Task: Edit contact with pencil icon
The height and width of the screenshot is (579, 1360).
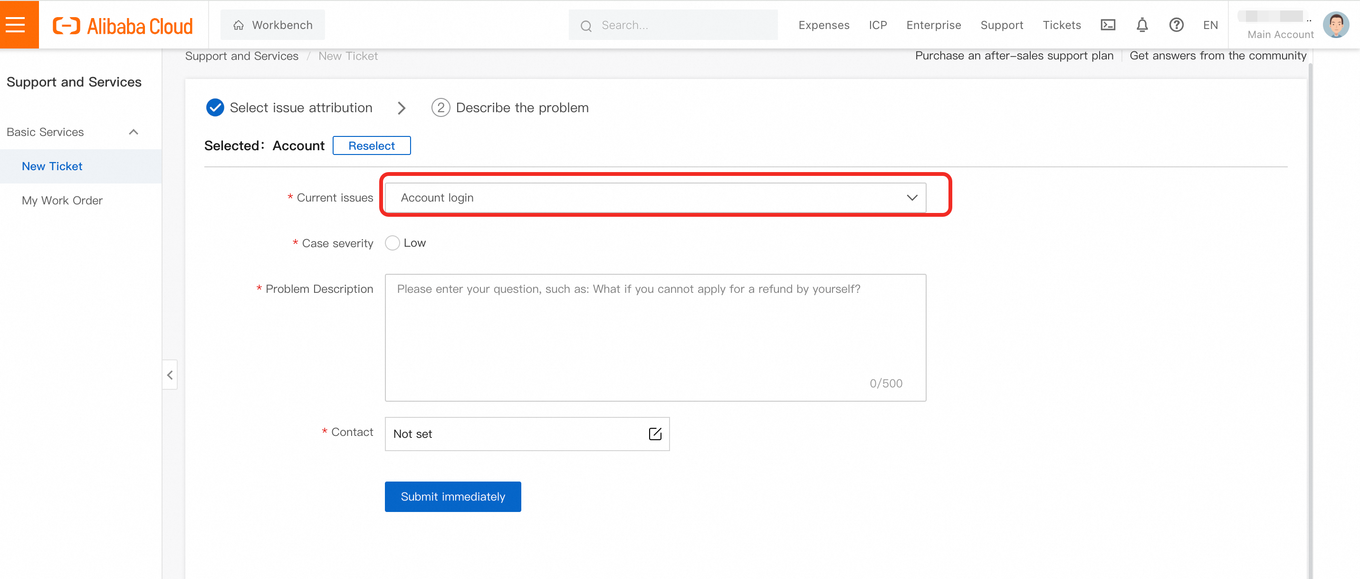Action: coord(655,434)
